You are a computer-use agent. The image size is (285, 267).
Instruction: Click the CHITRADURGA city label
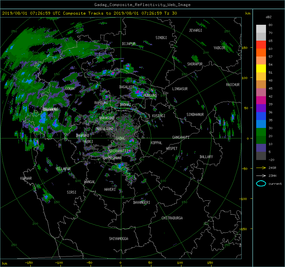coord(172,218)
